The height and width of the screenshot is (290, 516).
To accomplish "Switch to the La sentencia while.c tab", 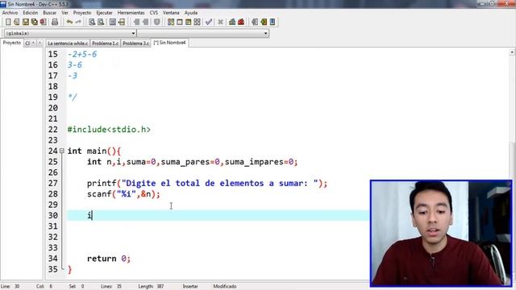I will 68,43.
